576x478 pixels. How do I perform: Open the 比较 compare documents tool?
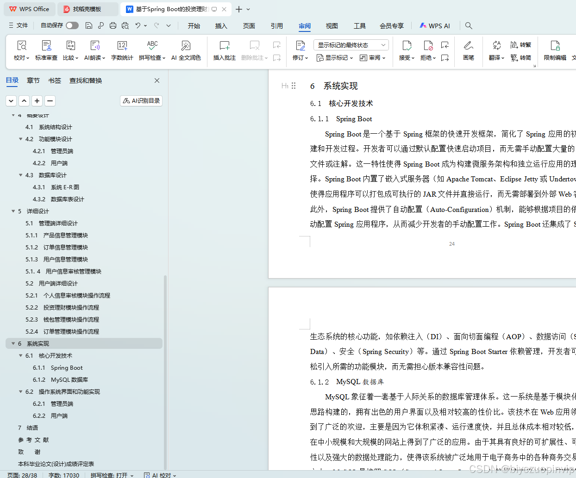tap(70, 50)
